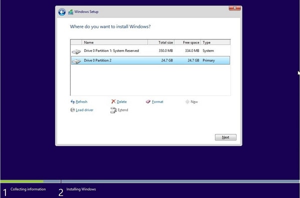Click the drive icon for Partition 2
This screenshot has height=198, width=300.
pos(76,61)
